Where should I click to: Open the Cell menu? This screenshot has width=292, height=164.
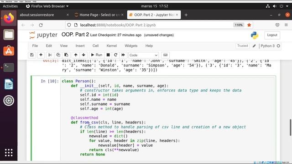[95, 46]
